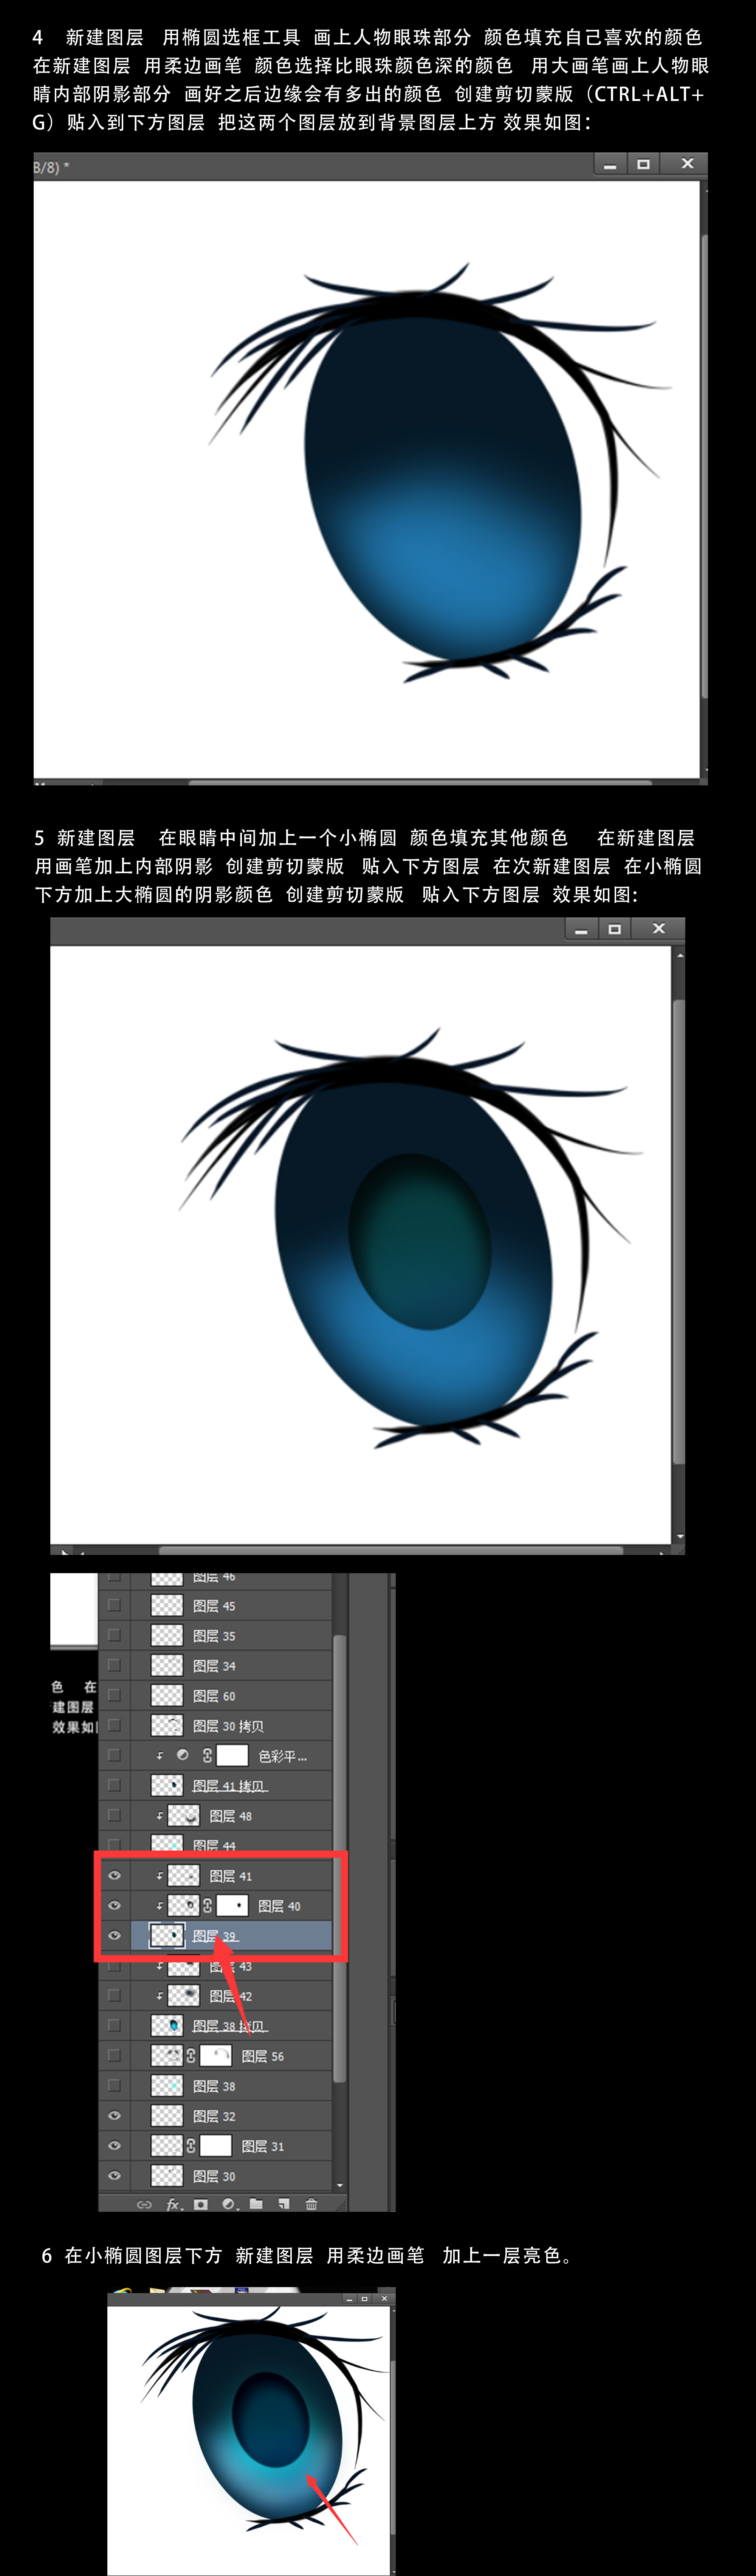This screenshot has height=2576, width=756.
Task: Select layer 图层 32 name
Action: coord(214,2116)
